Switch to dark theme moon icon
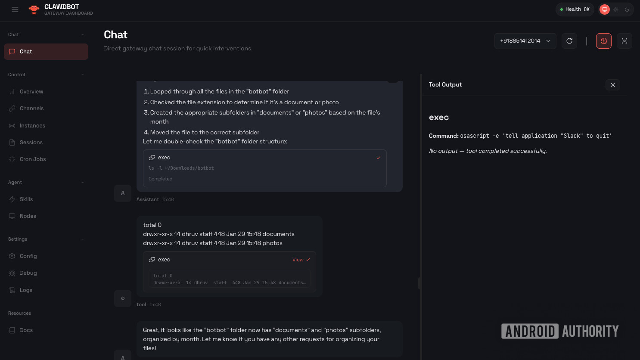Viewport: 640px width, 360px height. coord(627,9)
